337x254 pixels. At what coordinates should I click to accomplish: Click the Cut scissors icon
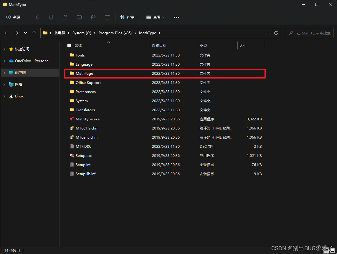(x=37, y=17)
